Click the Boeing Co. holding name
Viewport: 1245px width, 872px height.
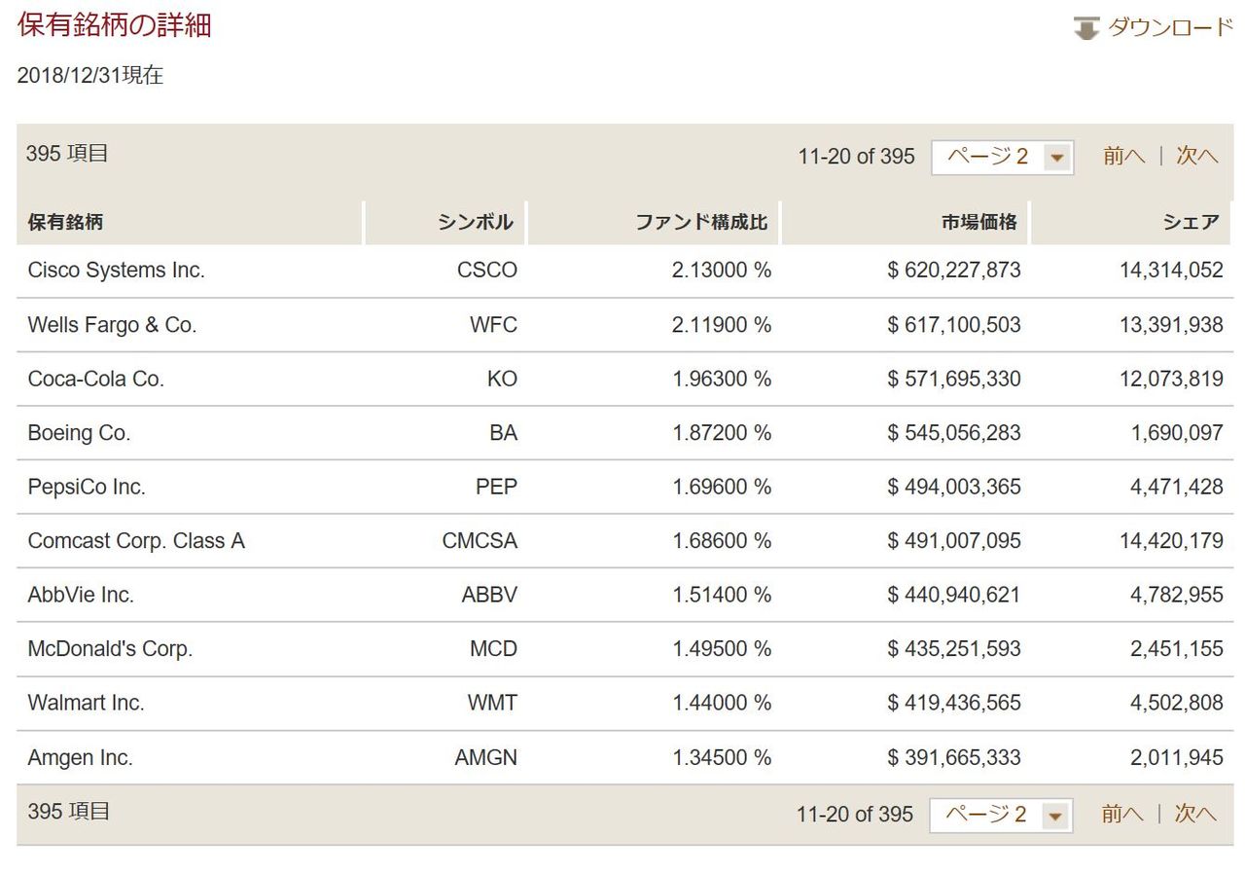tap(79, 433)
